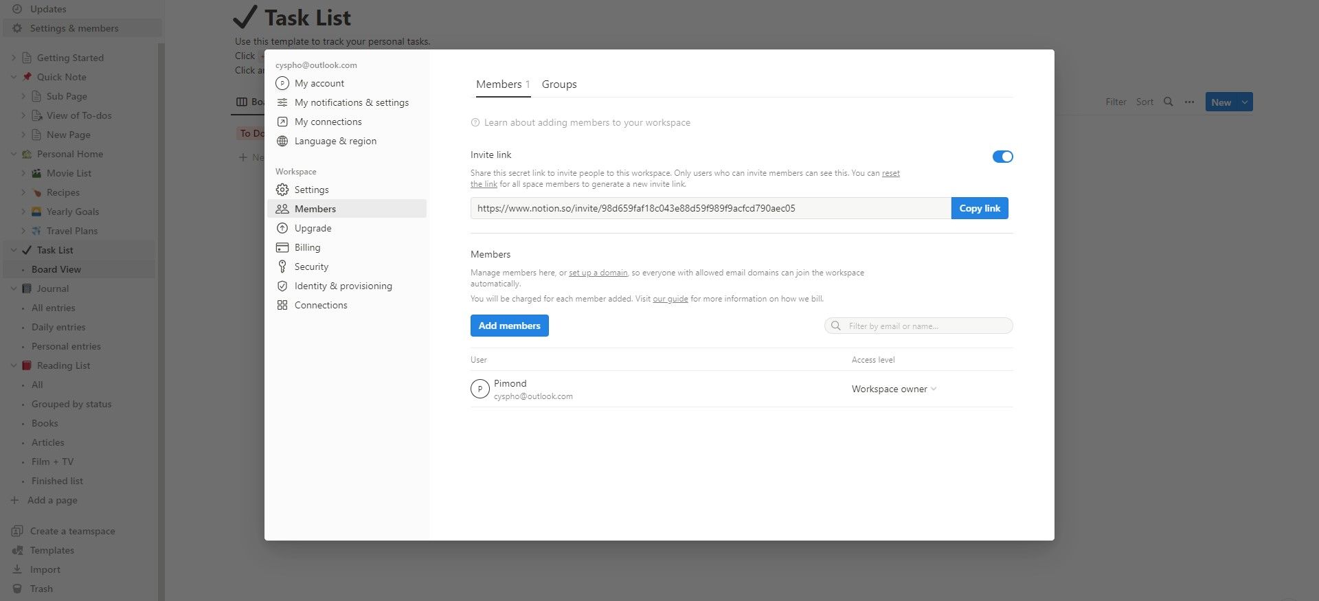Click the Reading List red book icon
Image resolution: width=1319 pixels, height=601 pixels.
tap(27, 365)
